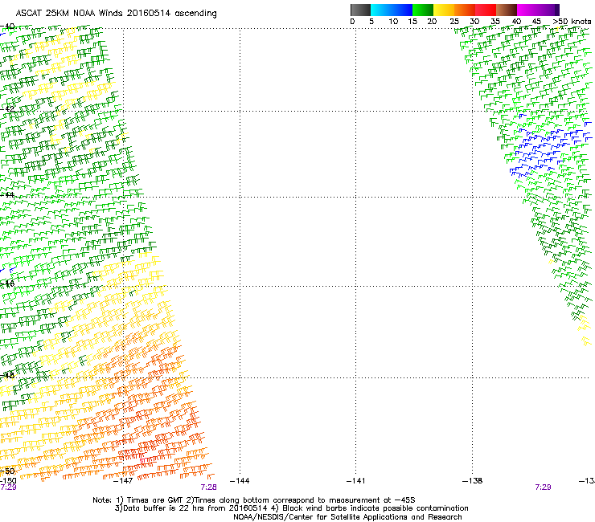Click the '10' tick label on colorbar
This screenshot has width=595, height=522.
coord(393,22)
